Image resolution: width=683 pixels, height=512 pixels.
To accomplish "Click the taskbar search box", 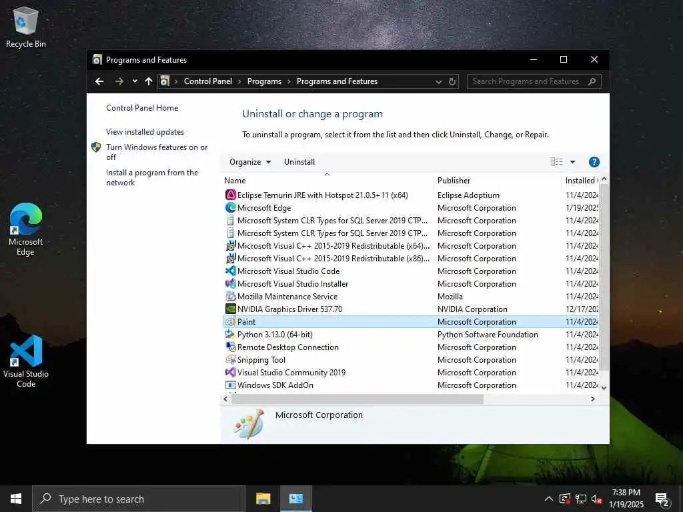I will coord(139,499).
